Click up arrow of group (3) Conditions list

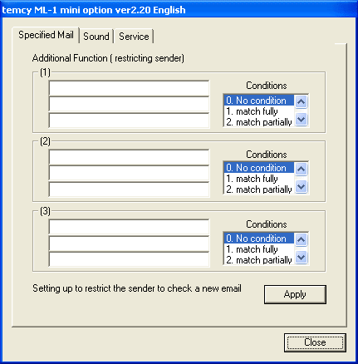[x=301, y=239]
